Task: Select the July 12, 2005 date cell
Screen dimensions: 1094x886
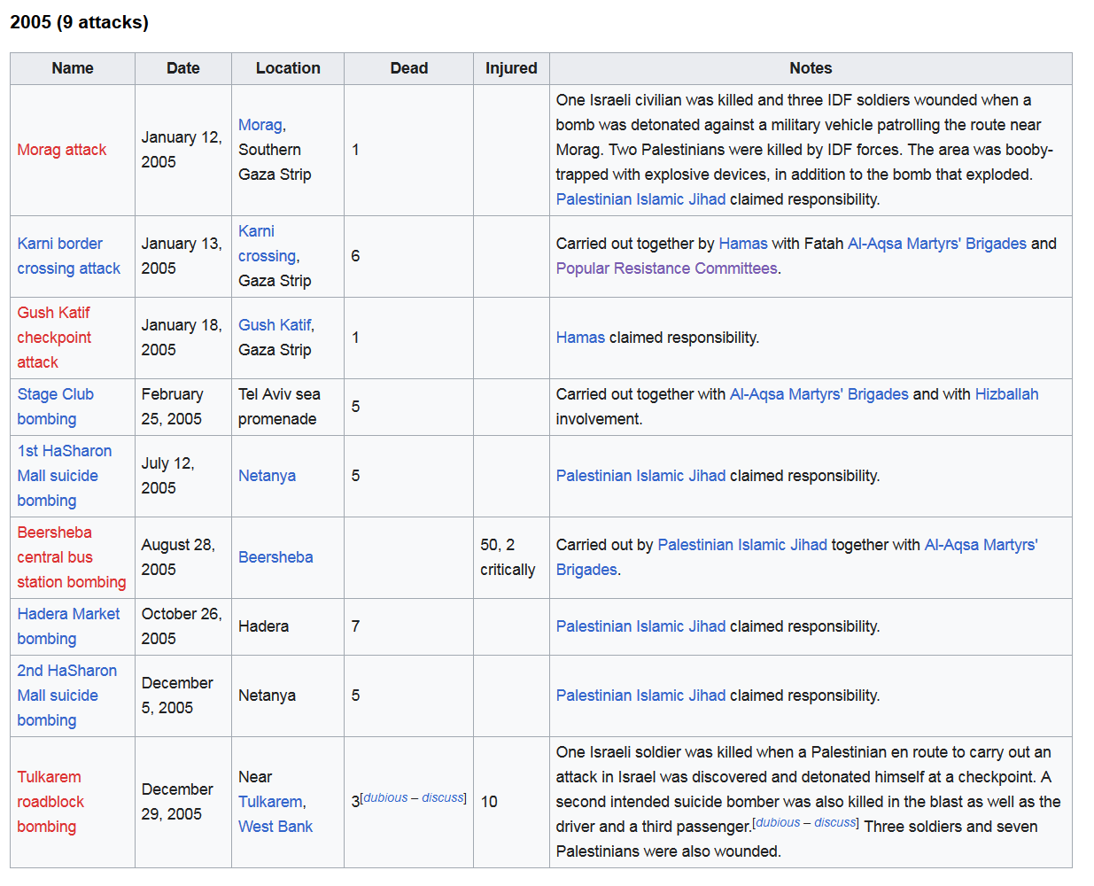Action: [183, 476]
